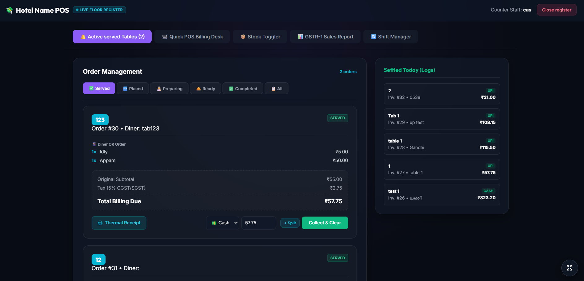The image size is (584, 281).
Task: Show orders in Preparing status
Action: coord(169,88)
